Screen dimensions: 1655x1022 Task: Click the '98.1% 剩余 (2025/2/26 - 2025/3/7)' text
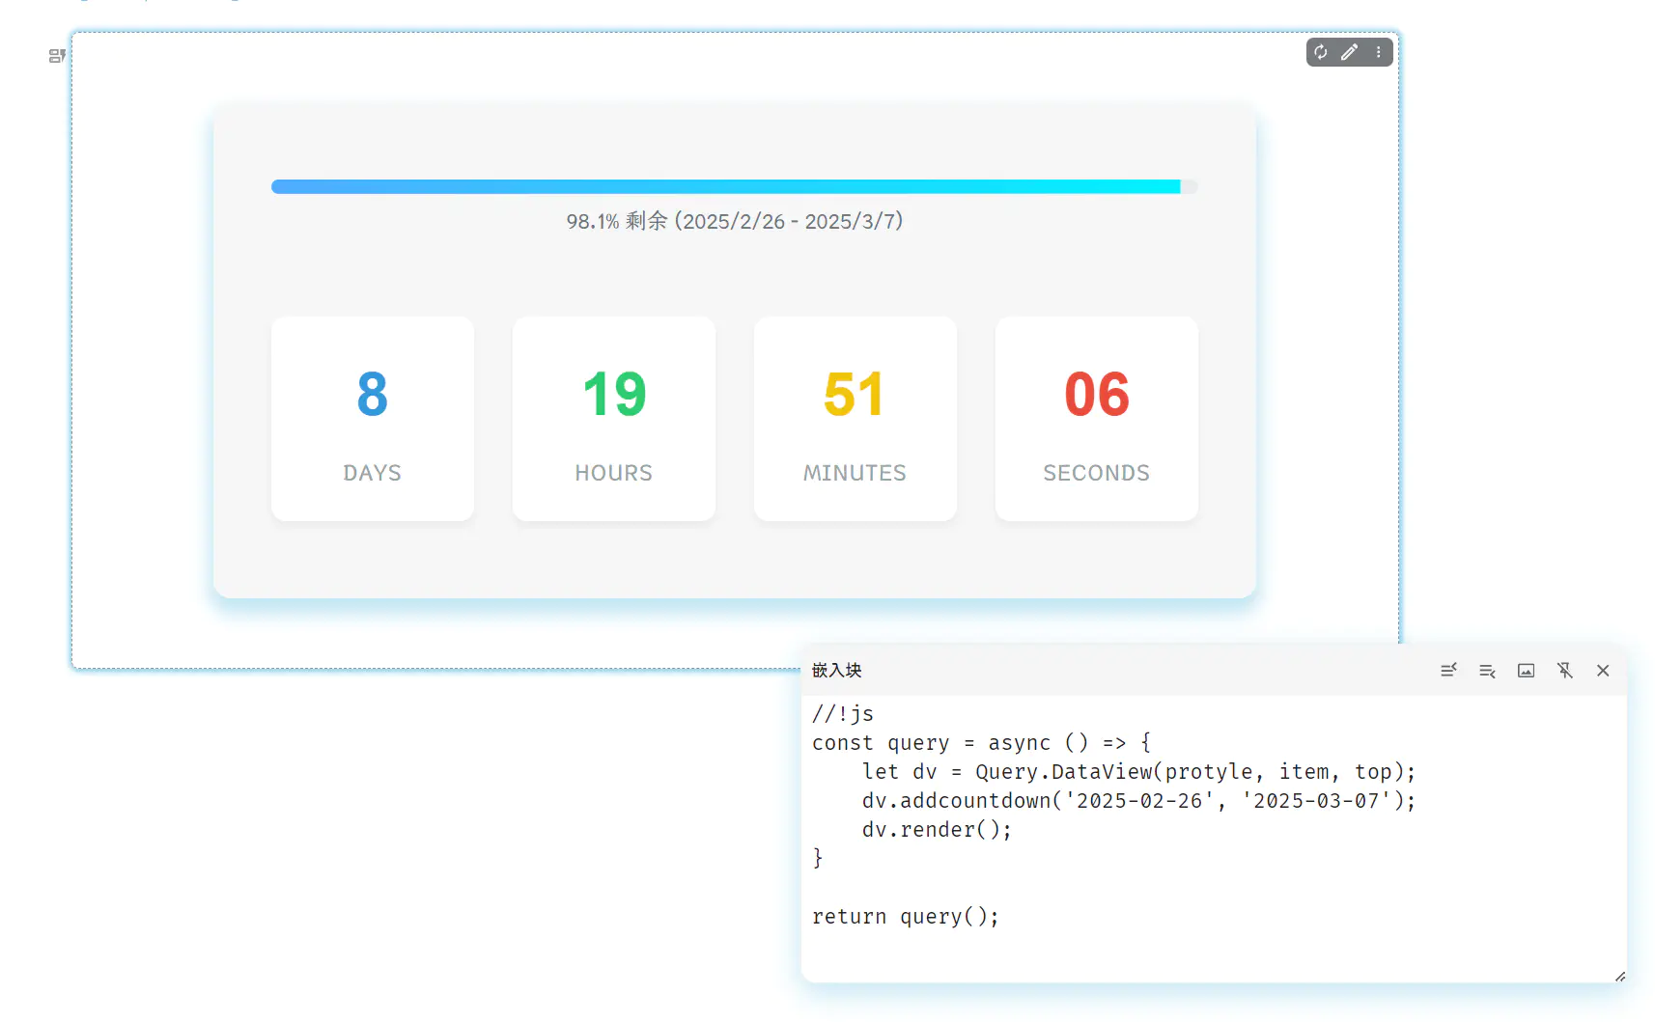click(x=735, y=221)
